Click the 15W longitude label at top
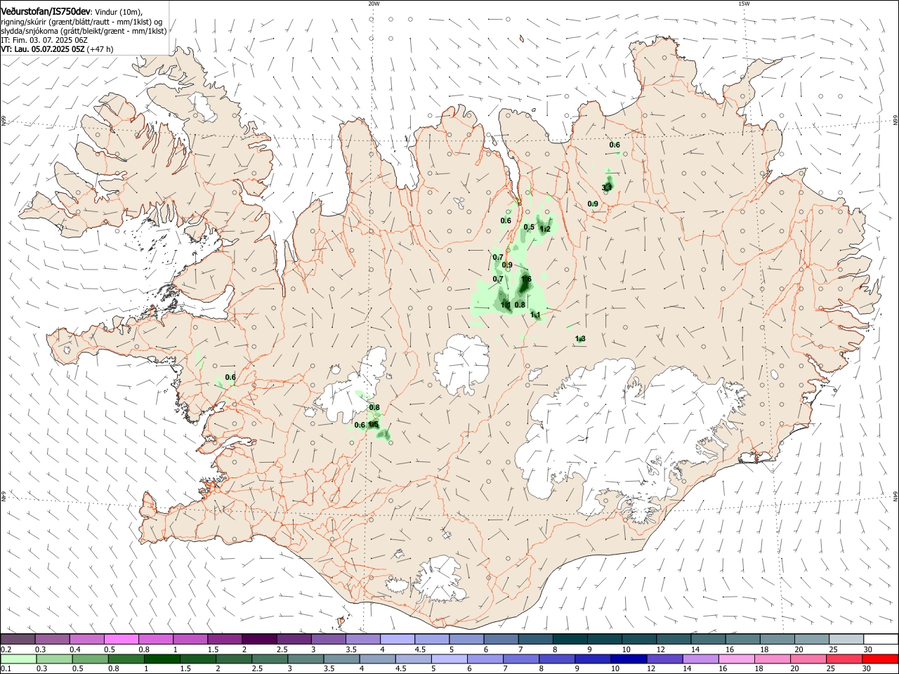Viewport: 899px width, 674px height. (x=744, y=4)
